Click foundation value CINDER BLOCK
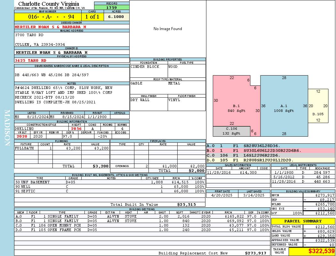This screenshot has width=336, height=256. [145, 67]
